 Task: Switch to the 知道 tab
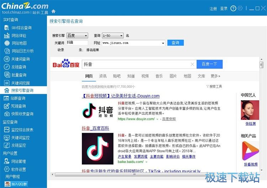131,76
